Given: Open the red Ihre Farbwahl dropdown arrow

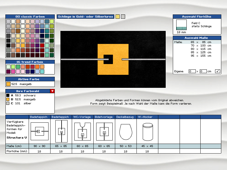Looking at the screenshot, I should [52, 91].
